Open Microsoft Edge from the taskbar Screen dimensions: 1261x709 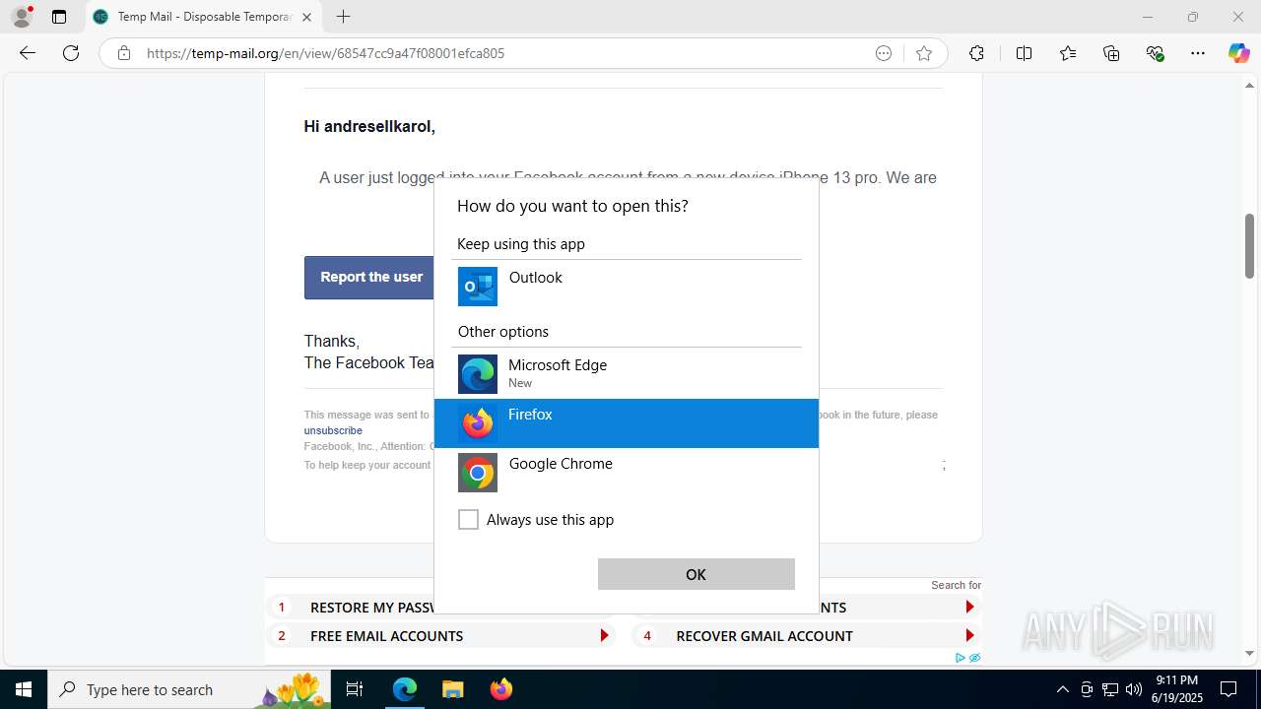coord(405,689)
